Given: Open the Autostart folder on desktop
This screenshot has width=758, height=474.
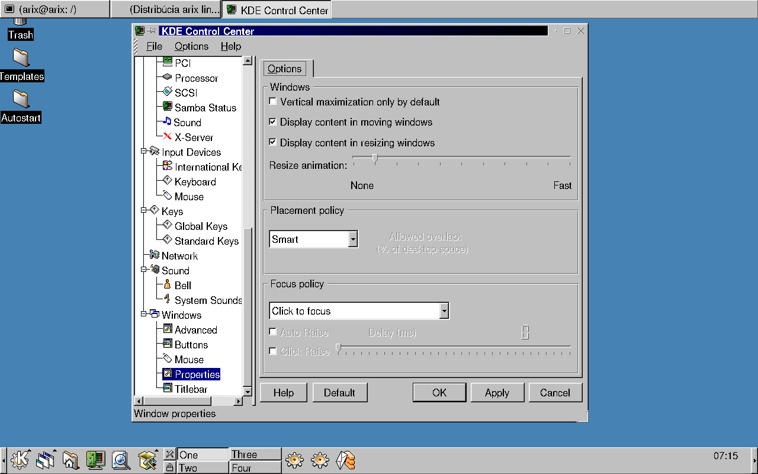Looking at the screenshot, I should [21, 107].
